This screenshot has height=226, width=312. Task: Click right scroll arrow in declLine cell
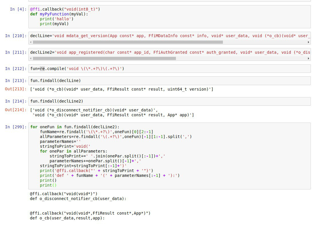point(309,42)
